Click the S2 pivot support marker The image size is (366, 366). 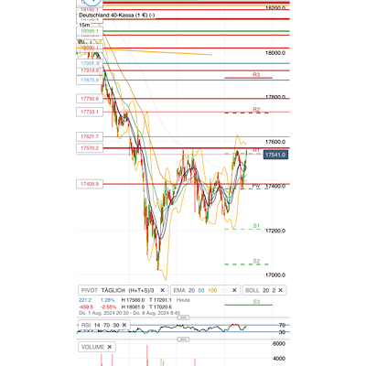point(256,261)
